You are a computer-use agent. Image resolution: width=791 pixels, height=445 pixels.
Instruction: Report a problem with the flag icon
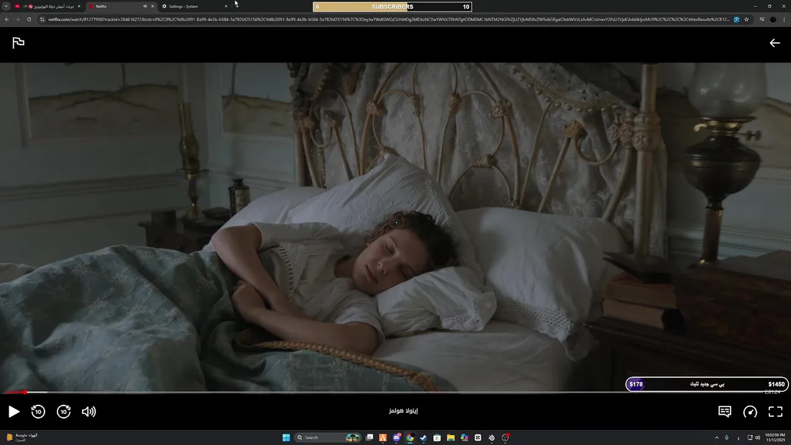point(19,43)
